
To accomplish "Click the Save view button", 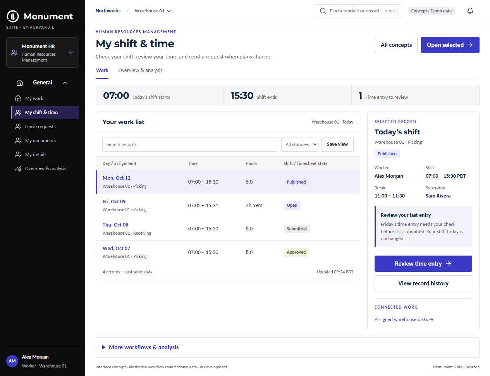I will [337, 144].
